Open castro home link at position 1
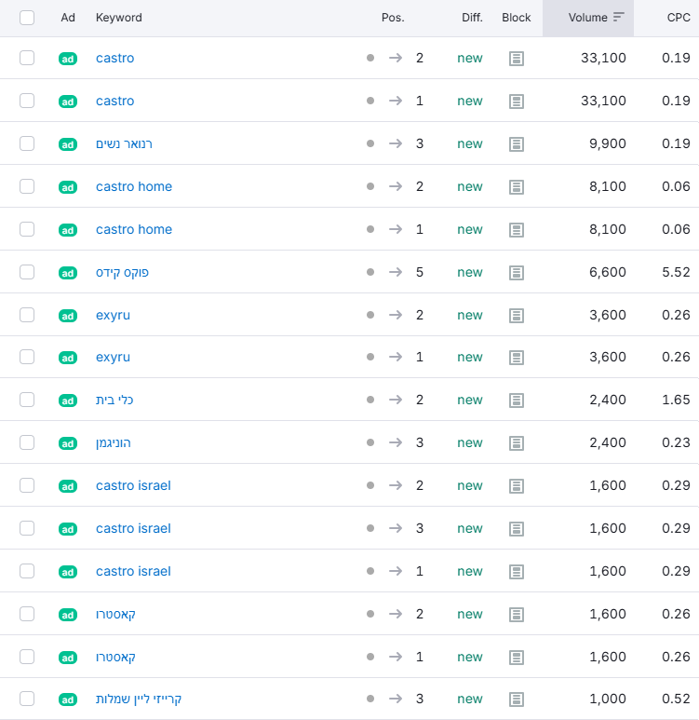699x720 pixels. click(134, 229)
